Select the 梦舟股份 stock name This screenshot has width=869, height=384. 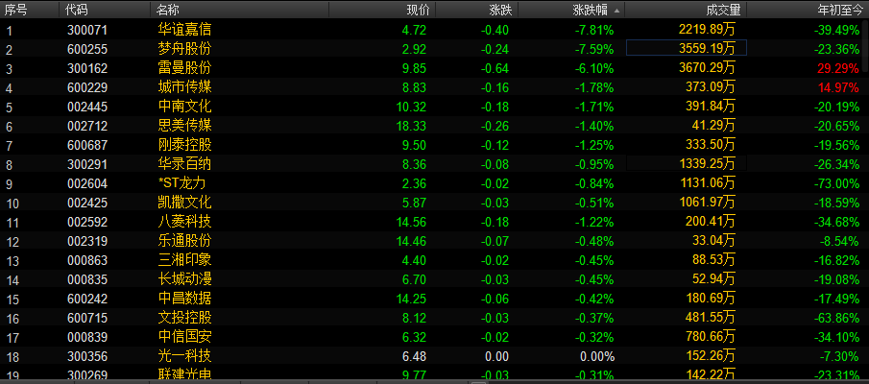[184, 49]
